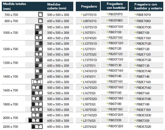This screenshot has height=130, width=165.
Task: Click shelf code FB3E7180
Action: tap(144, 110)
